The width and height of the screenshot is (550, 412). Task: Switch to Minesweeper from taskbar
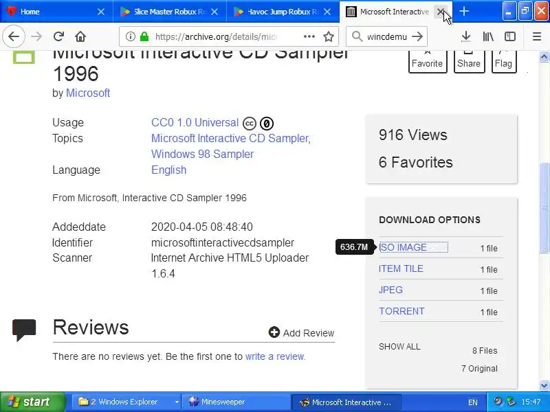tap(236, 402)
